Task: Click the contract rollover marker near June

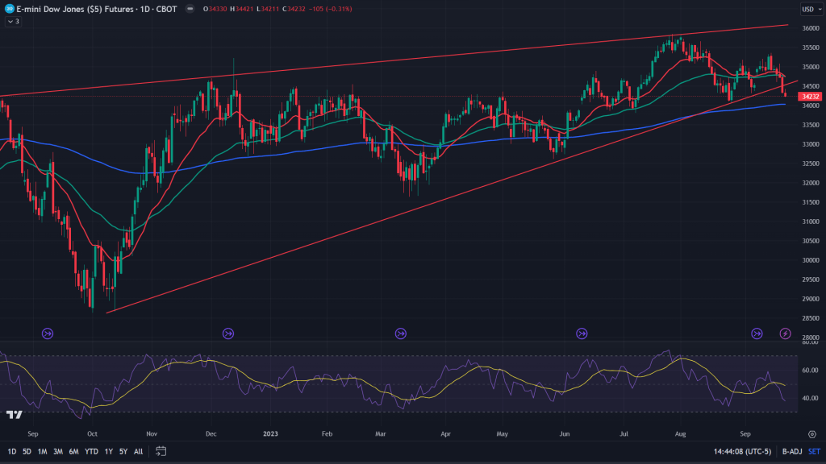Action: (582, 333)
